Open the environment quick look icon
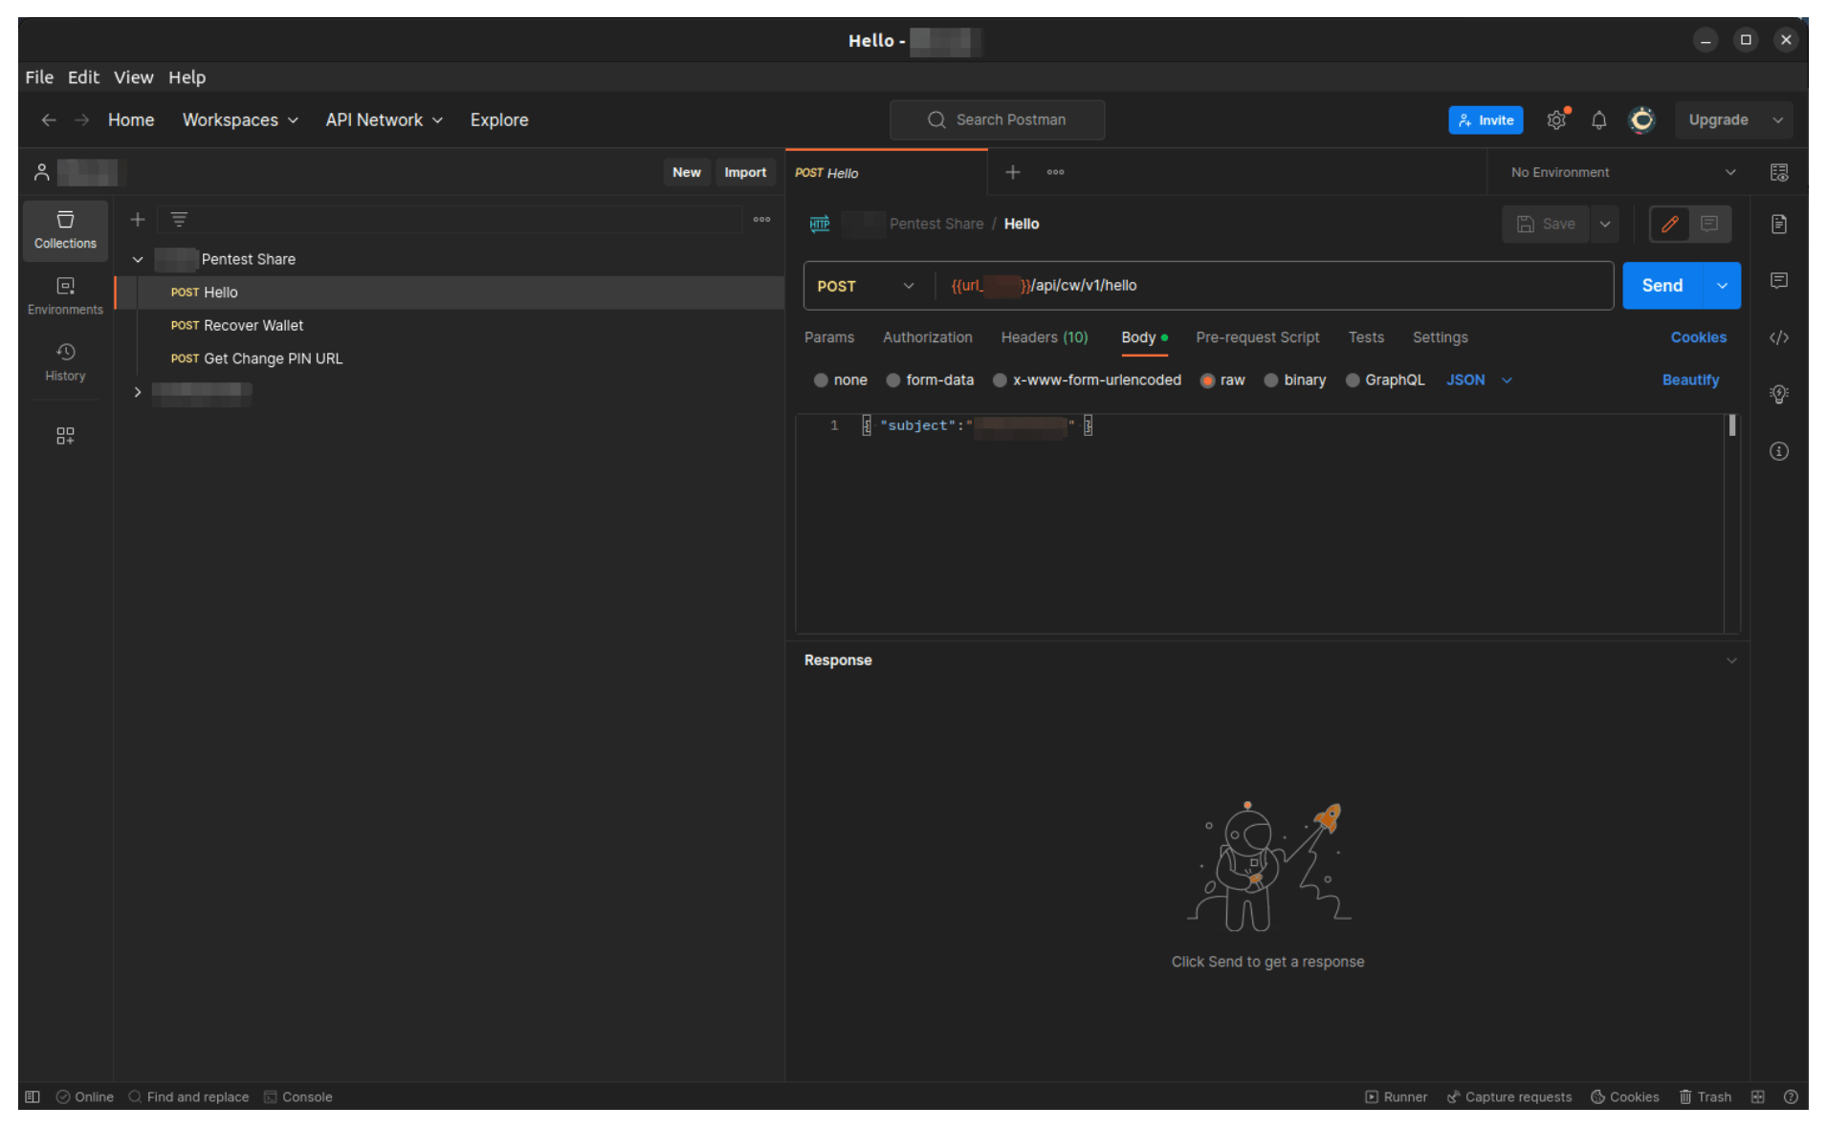Screen dimensions: 1827x1128 pyautogui.click(x=1779, y=172)
